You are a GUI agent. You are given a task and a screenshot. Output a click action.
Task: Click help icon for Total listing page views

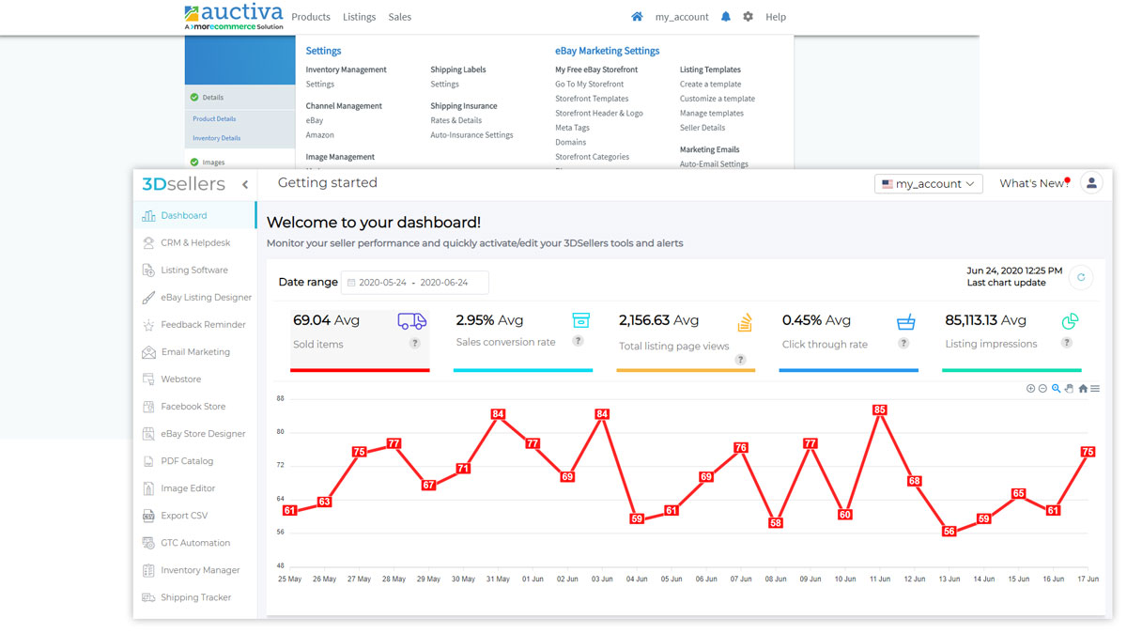tap(740, 360)
